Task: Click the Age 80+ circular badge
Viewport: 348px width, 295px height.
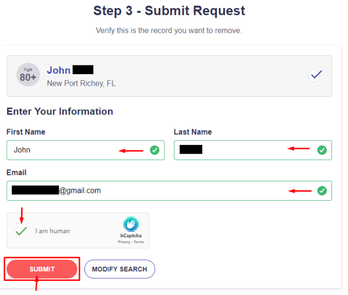Action: tap(28, 75)
